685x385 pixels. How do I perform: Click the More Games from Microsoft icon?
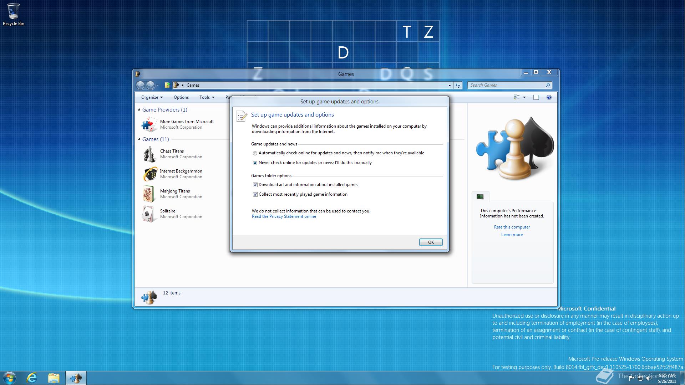[x=149, y=124]
